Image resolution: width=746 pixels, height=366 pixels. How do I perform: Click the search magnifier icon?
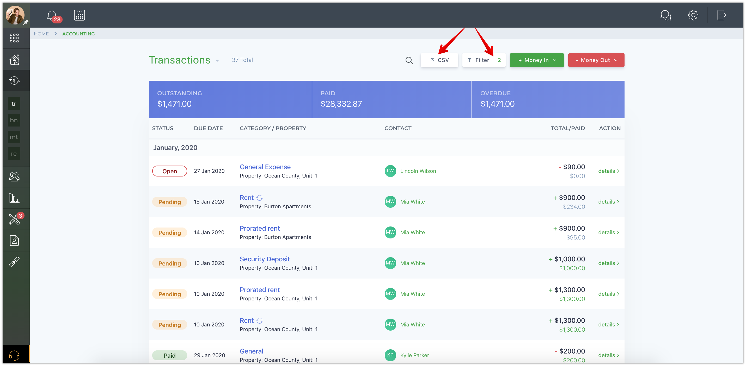[x=409, y=60]
